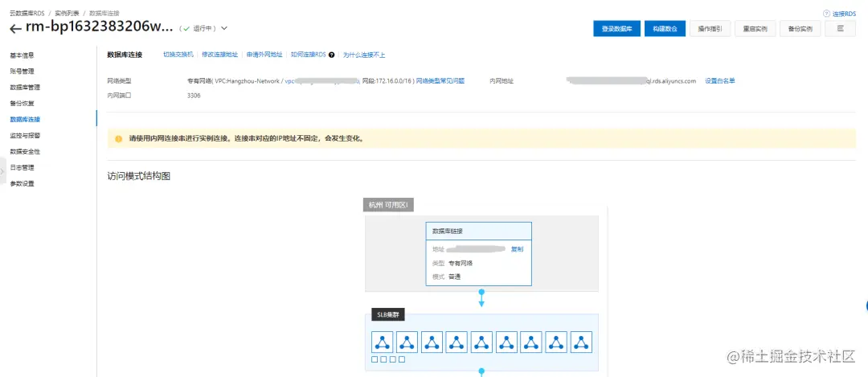The image size is (868, 377).
Task: Open 参数设置 in the sidebar
Action: (23, 183)
